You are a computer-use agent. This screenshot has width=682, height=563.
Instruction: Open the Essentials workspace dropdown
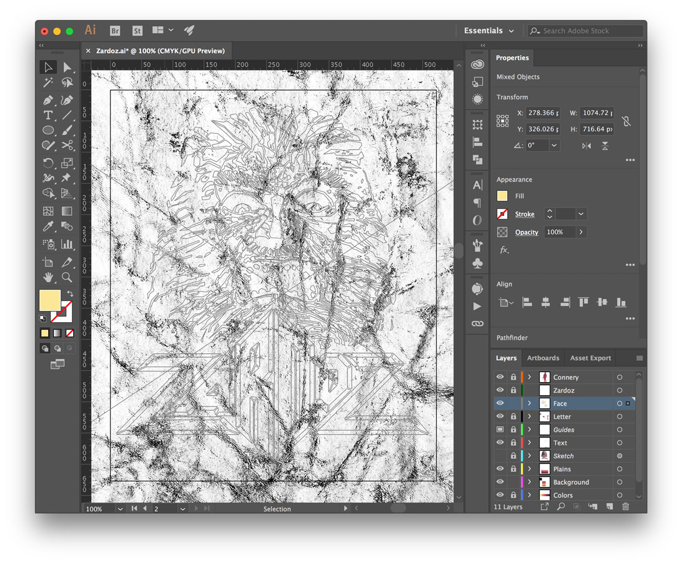click(489, 31)
